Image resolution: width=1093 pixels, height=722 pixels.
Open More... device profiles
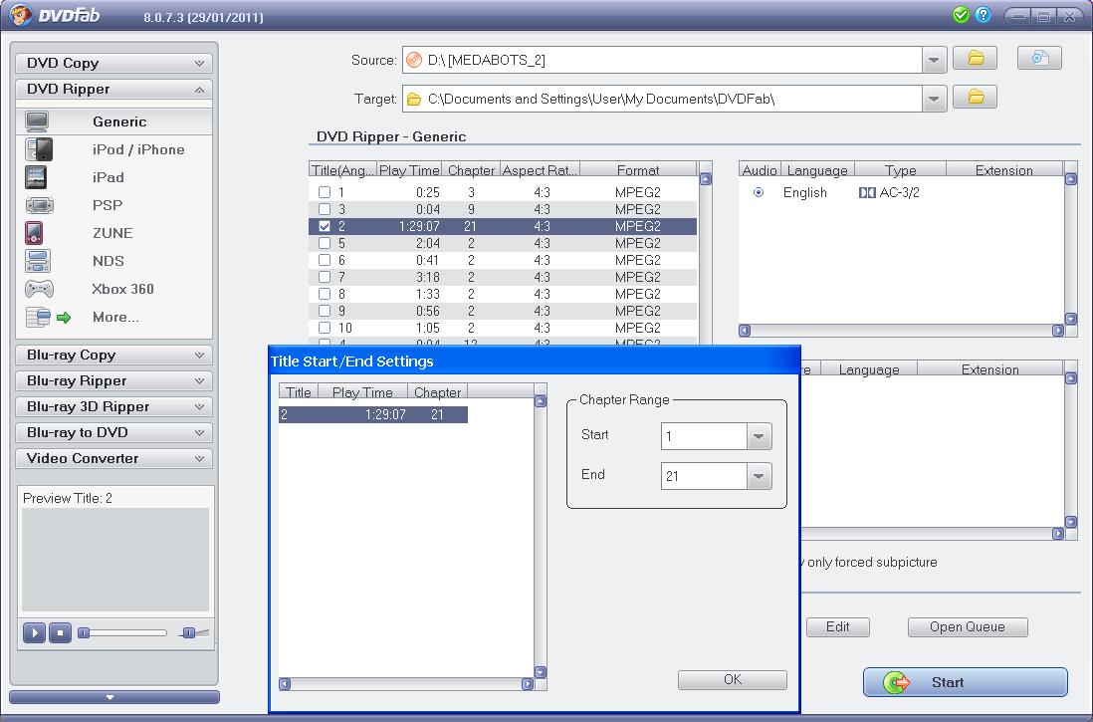pos(113,317)
